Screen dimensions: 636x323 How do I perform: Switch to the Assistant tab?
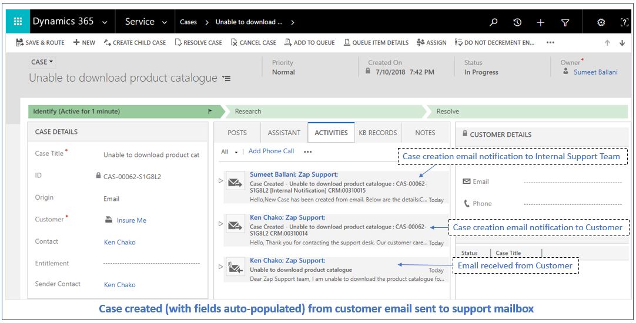pos(284,133)
